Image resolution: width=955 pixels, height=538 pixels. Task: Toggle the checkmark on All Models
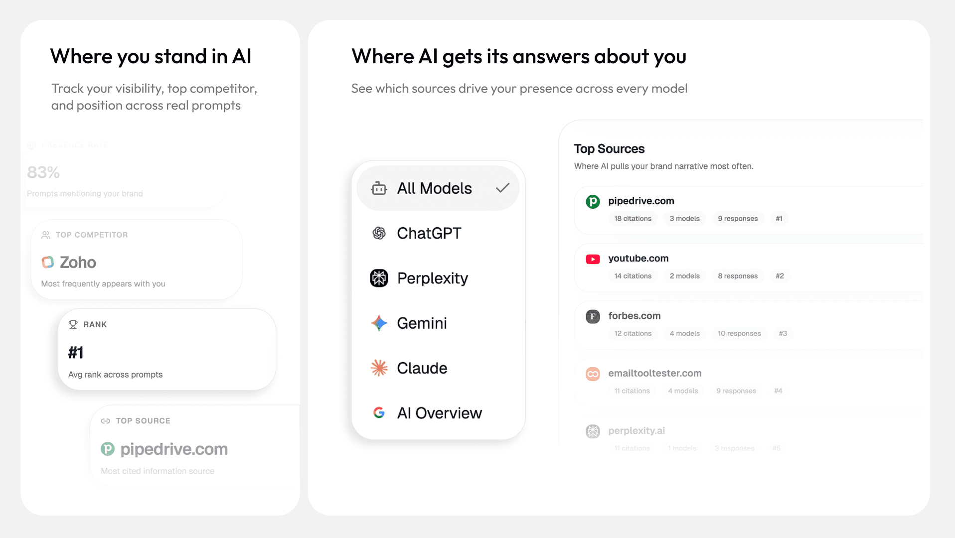point(502,188)
